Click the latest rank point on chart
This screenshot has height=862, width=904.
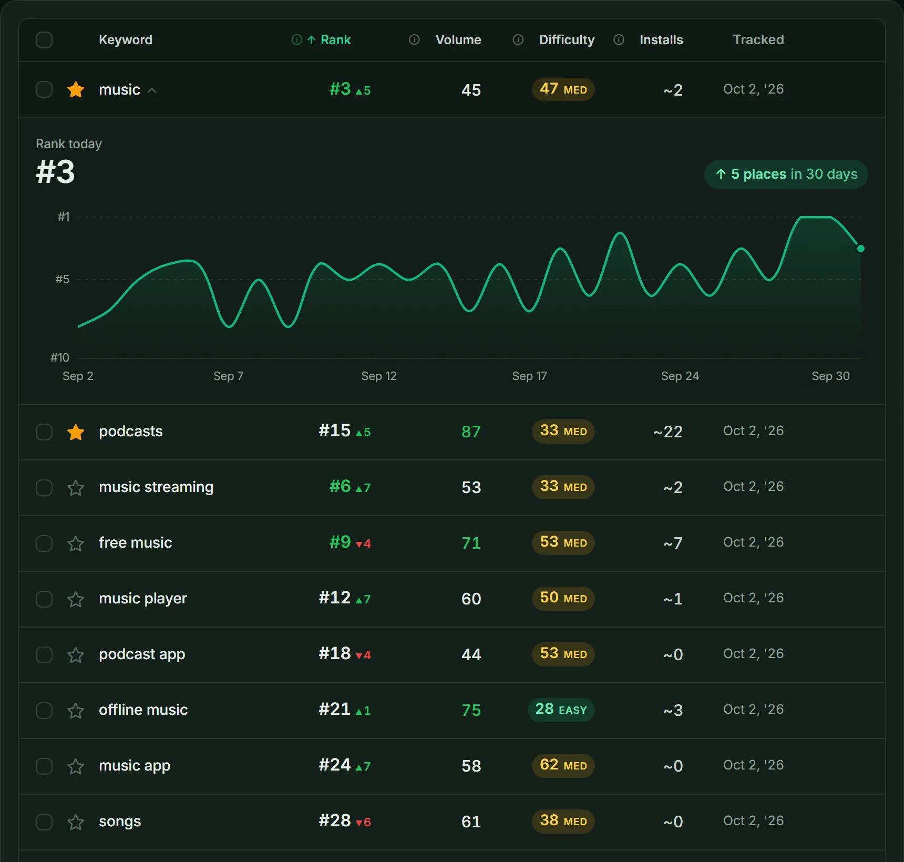tap(860, 249)
